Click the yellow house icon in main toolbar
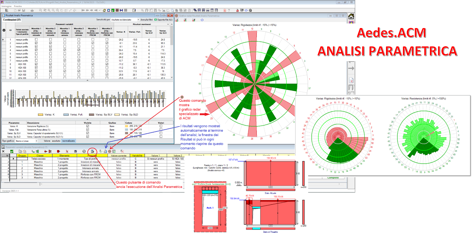The width and height of the screenshot is (475, 233). (x=104, y=10)
